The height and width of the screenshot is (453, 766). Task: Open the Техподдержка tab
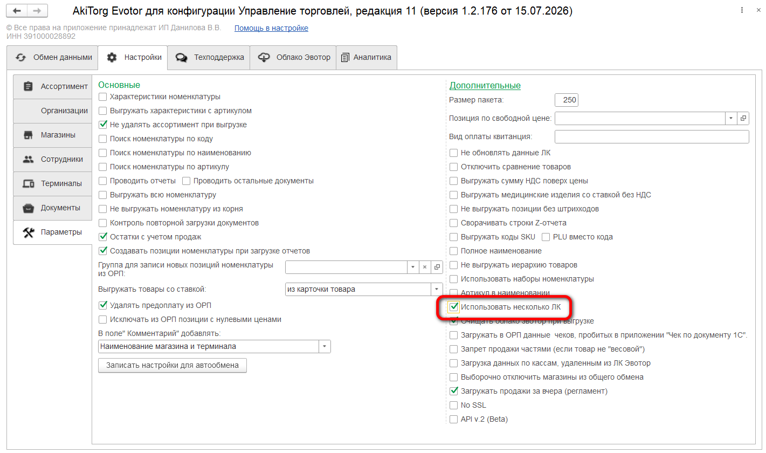tap(209, 57)
